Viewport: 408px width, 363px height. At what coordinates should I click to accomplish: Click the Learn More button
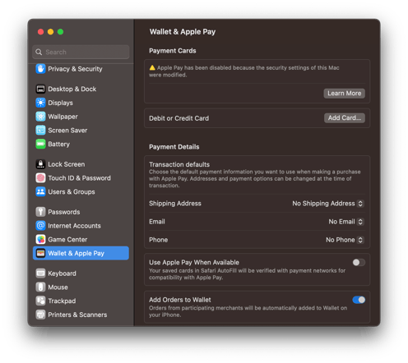[x=344, y=94]
